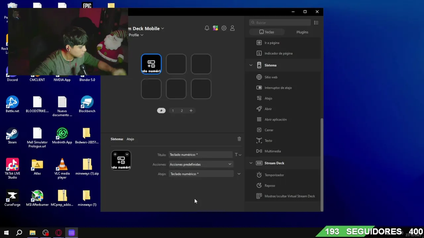
Task: Open the 'Acciones' predefined actions dropdown
Action: click(201, 164)
